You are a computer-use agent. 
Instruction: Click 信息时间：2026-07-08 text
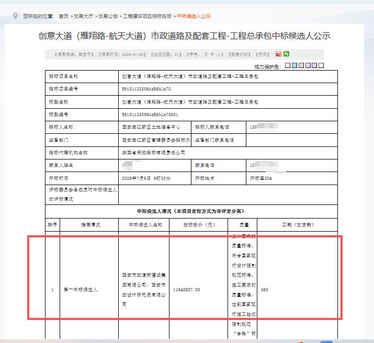click(122, 54)
